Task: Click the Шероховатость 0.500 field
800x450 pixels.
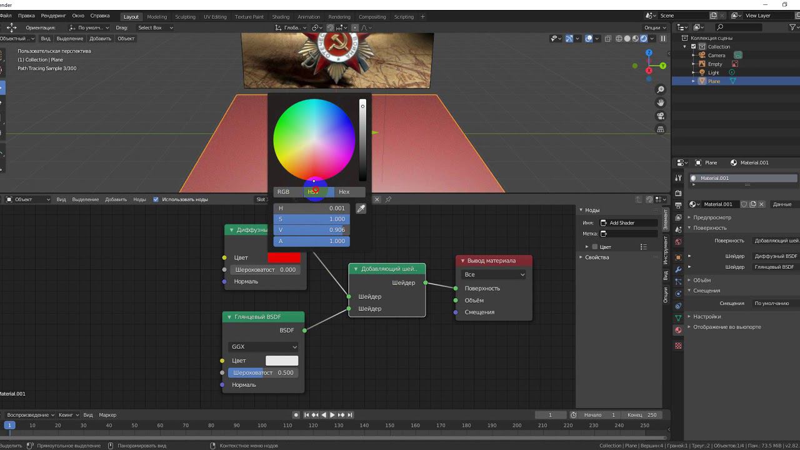Action: (x=262, y=372)
